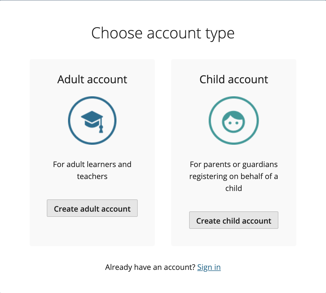Screen dimensions: 326x293
Task: Click the graduation cap icon
Action: [92, 122]
